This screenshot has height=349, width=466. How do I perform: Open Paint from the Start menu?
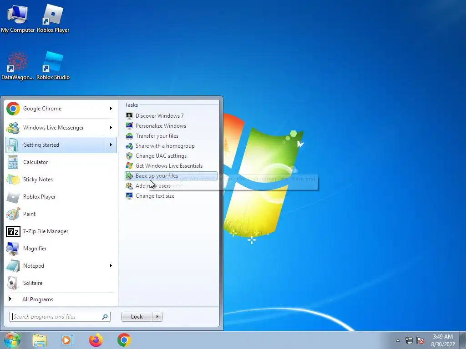click(61, 214)
